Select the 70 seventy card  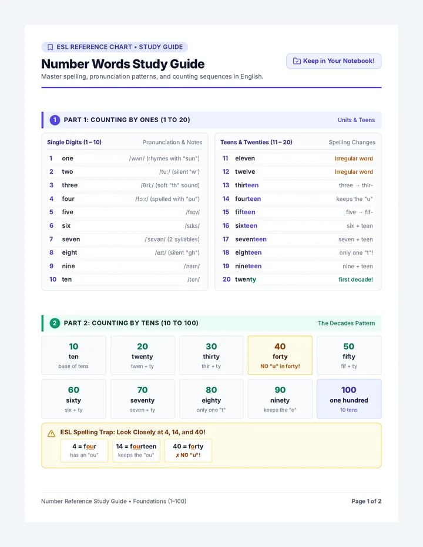(143, 399)
